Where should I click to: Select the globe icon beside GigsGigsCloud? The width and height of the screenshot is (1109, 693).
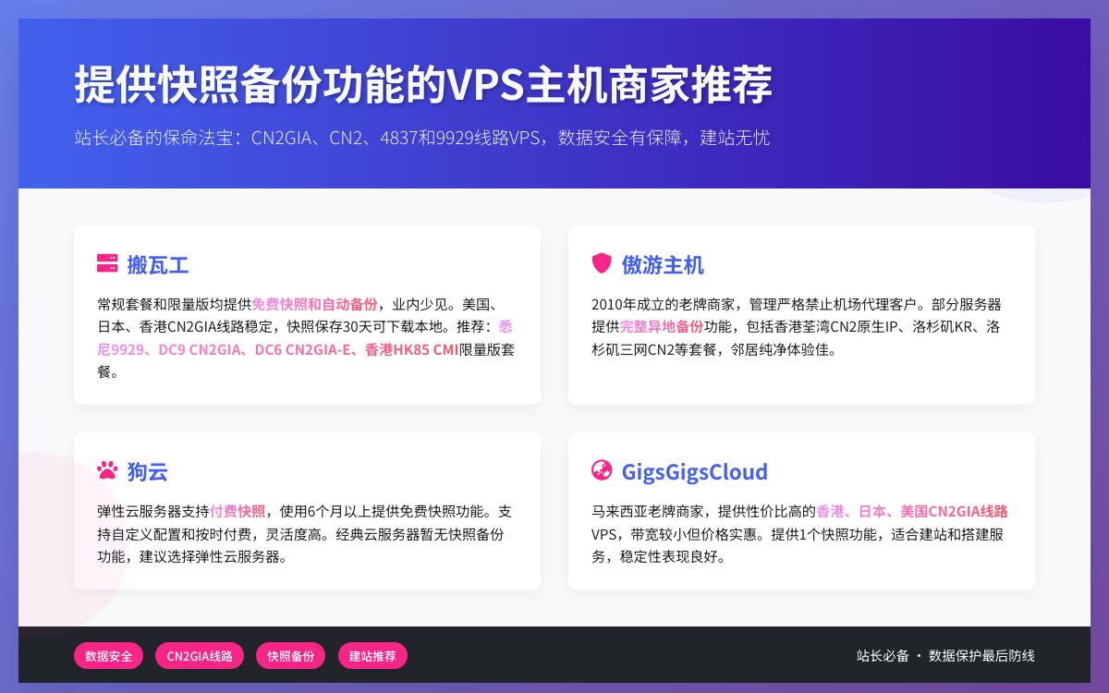[603, 472]
